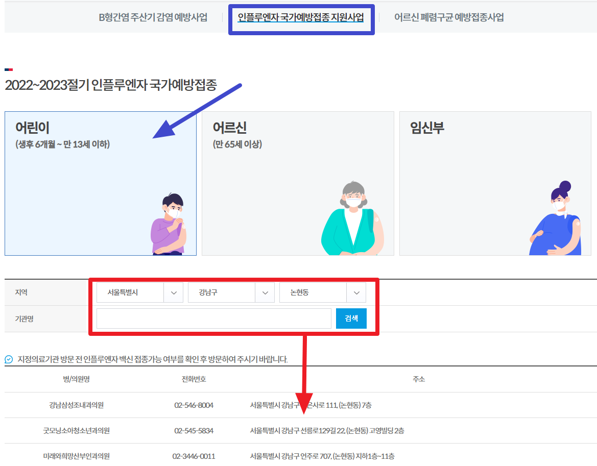Screen dimensions: 597x466
Task: Select the 인플루엔자 국가예방접종 지원사업 tab
Action: [x=301, y=17]
